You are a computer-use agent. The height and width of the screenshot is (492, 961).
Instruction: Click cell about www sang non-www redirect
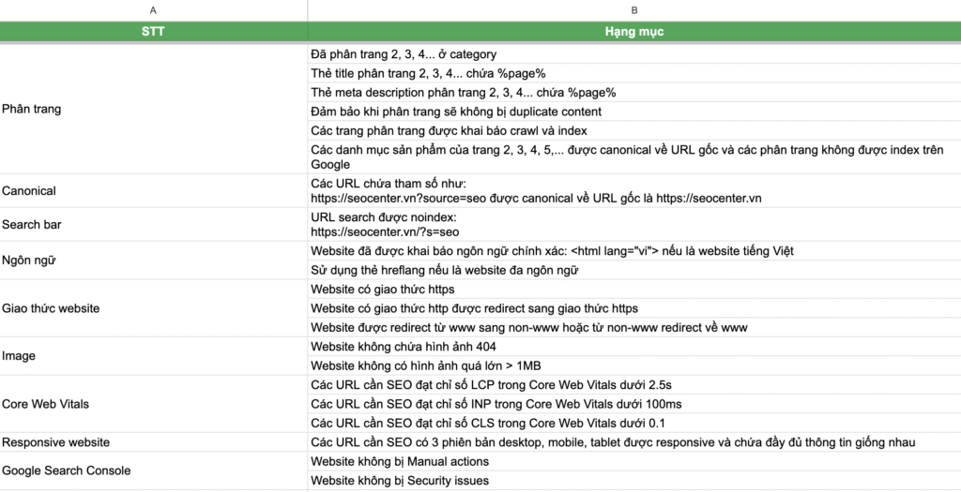[634, 327]
